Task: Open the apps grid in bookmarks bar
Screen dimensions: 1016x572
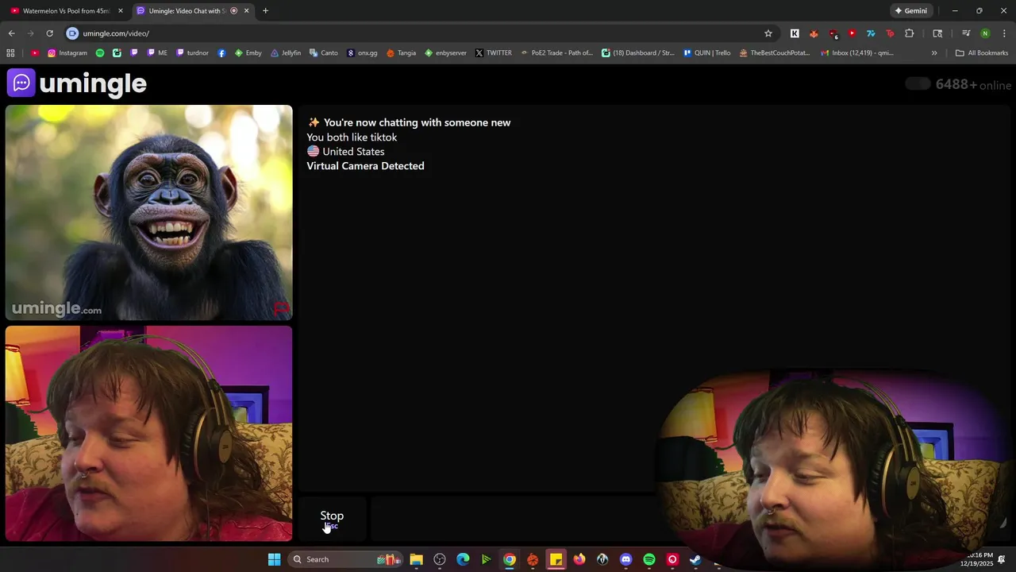Action: 10,53
